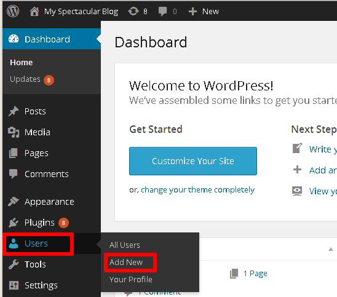Select All Users in the flyout menu

(x=125, y=245)
